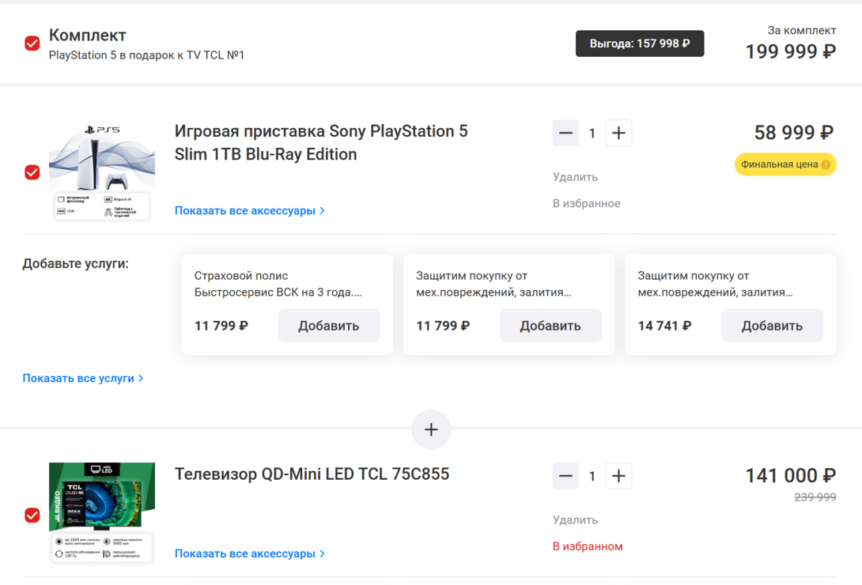
Task: Click the question icon on Финальная цена badge
Action: tap(826, 164)
